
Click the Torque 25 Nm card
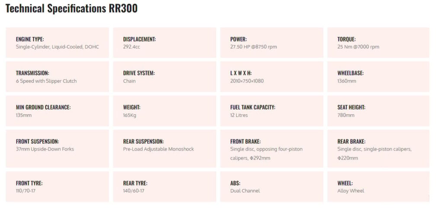pyautogui.click(x=378, y=43)
